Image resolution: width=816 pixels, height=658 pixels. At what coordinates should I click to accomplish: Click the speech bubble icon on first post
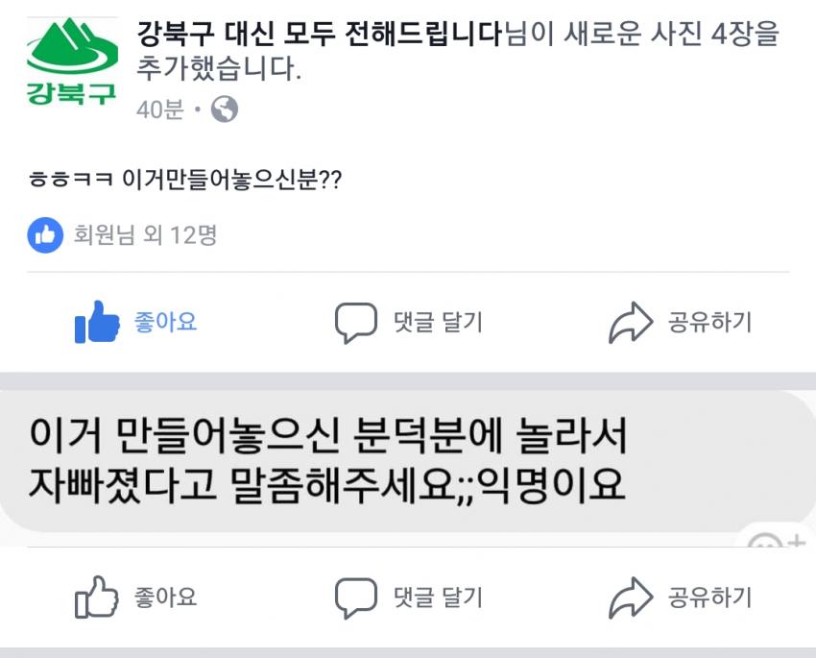point(355,322)
